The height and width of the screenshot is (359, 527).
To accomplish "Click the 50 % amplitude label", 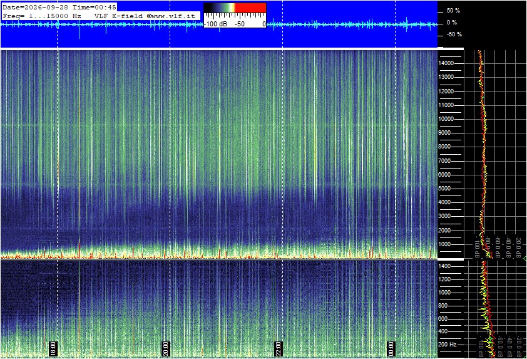I will (x=453, y=11).
